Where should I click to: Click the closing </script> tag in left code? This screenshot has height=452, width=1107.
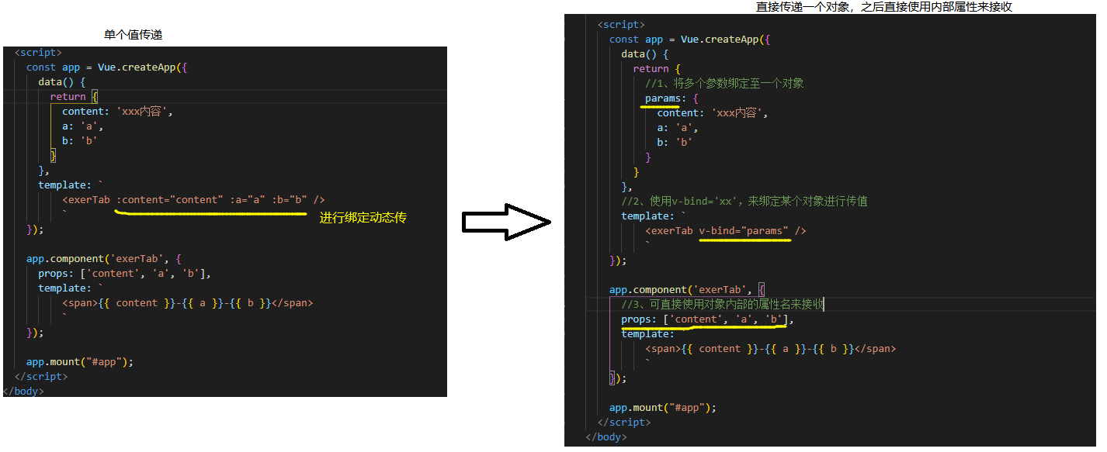click(x=41, y=376)
